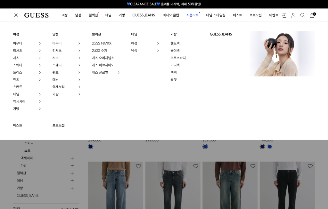Click the user account profile icon
The height and width of the screenshot is (209, 328).
pyautogui.click(x=293, y=15)
